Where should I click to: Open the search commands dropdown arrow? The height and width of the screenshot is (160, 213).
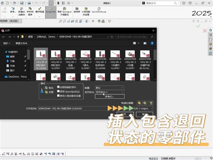(179, 3)
